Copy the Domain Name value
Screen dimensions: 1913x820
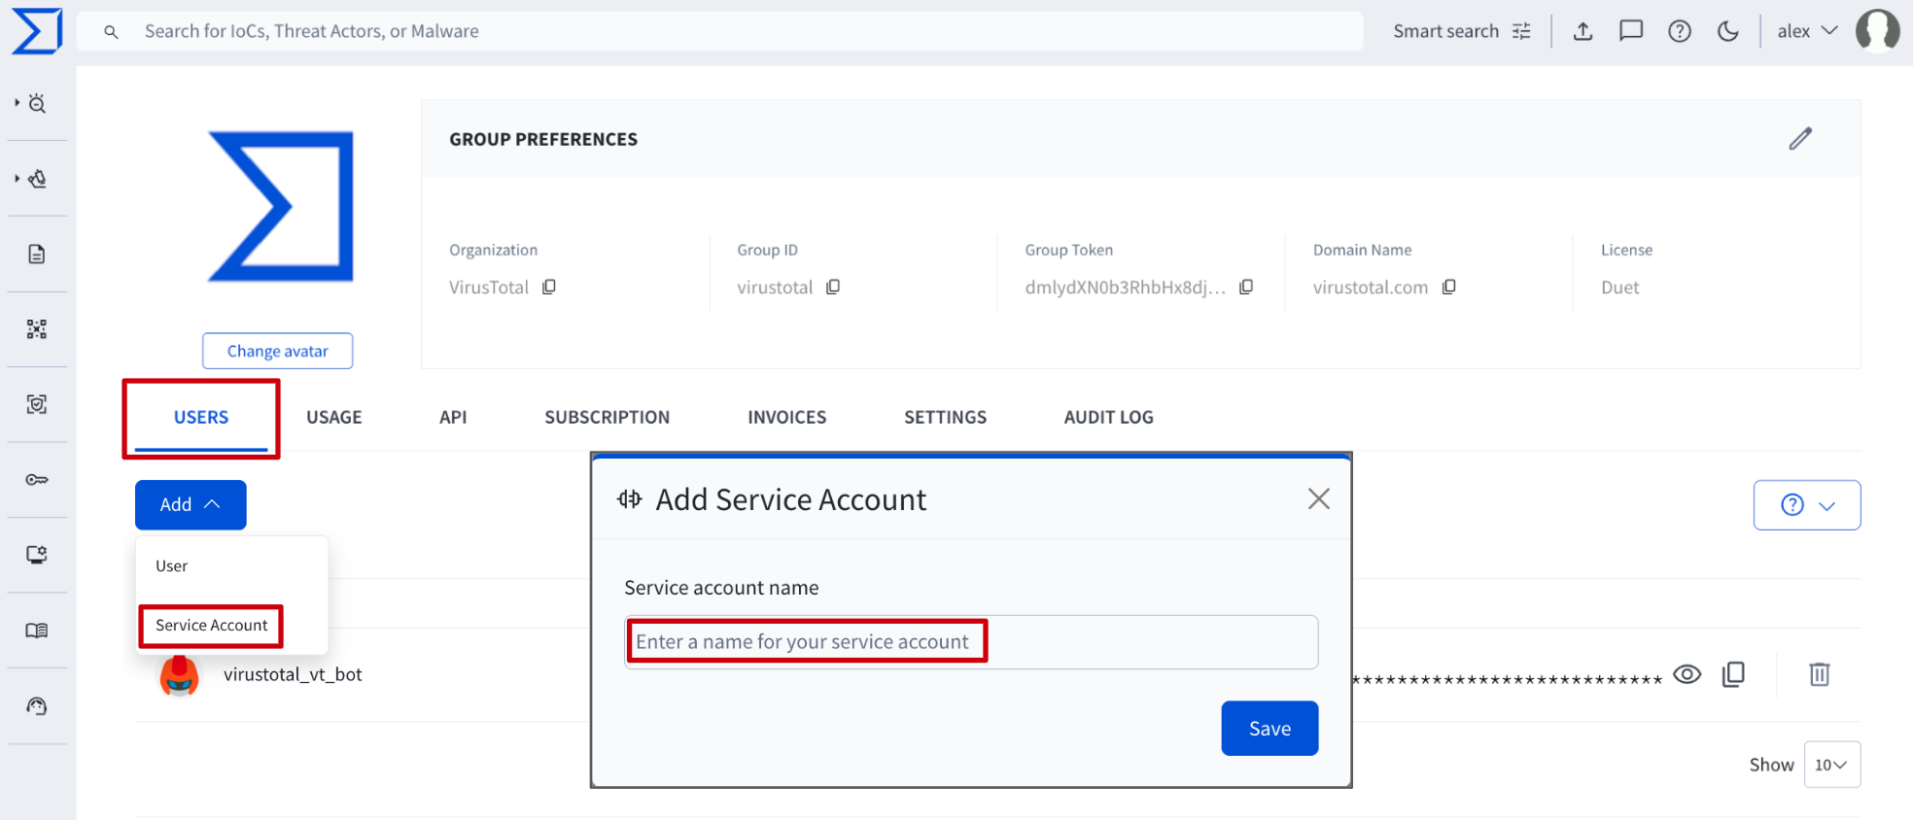1449,287
